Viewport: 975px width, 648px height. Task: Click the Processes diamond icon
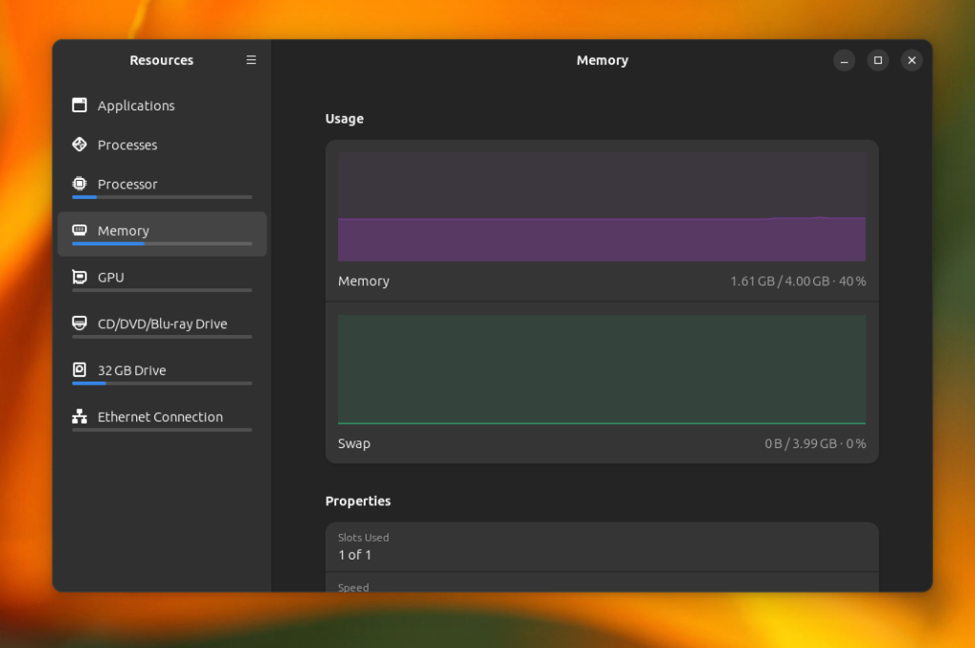pos(80,144)
